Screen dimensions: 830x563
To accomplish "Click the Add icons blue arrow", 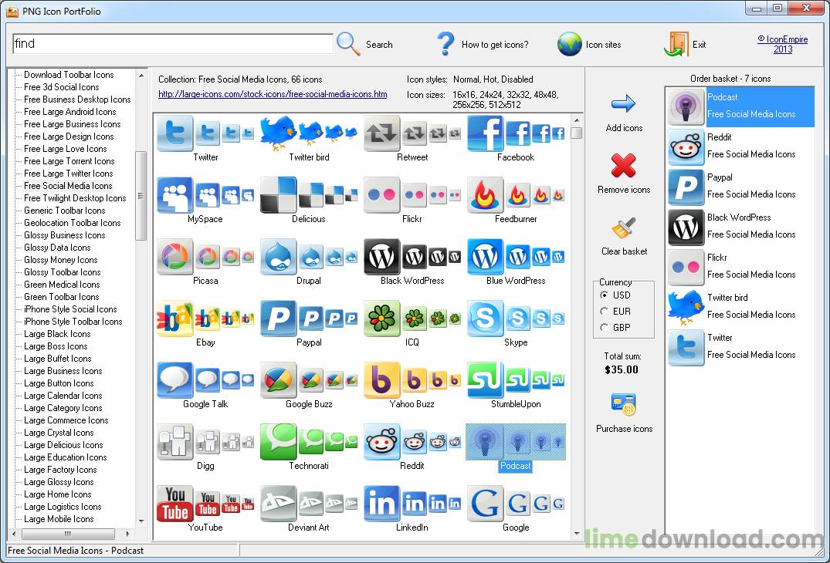I will (623, 104).
